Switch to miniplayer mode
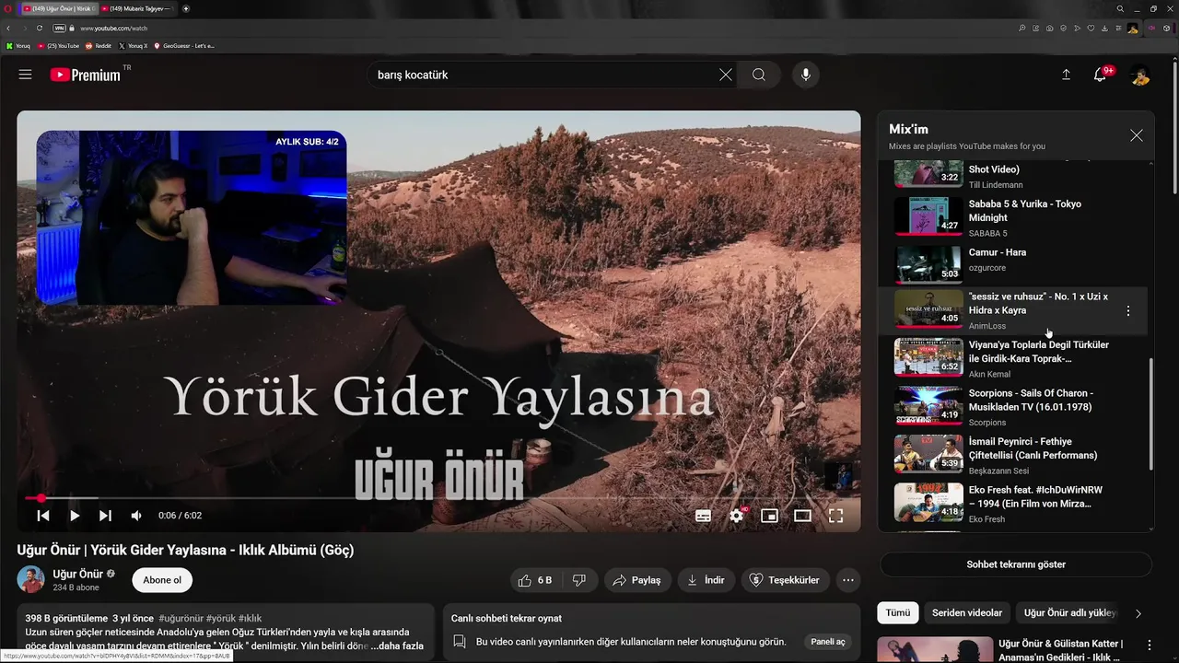The width and height of the screenshot is (1179, 663). (769, 516)
